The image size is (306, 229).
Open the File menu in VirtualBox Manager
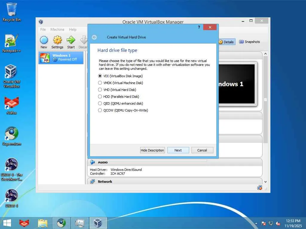[43, 30]
